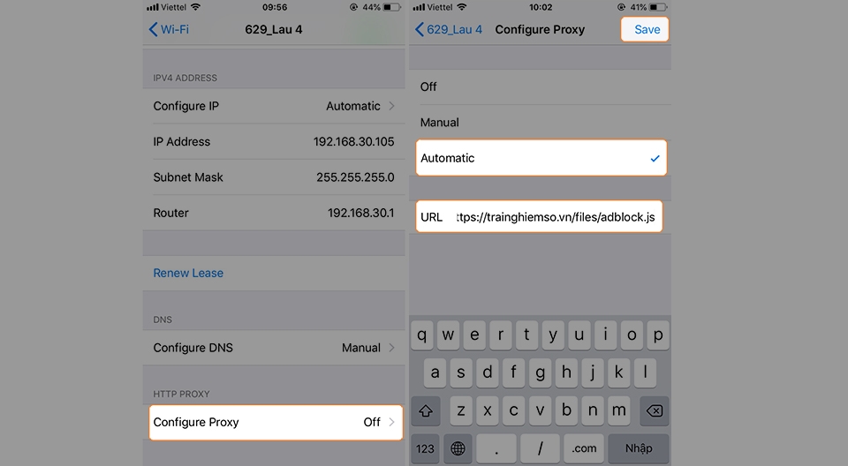The width and height of the screenshot is (848, 466).
Task: Tap the 10:02 clock in status bar
Action: (x=541, y=8)
